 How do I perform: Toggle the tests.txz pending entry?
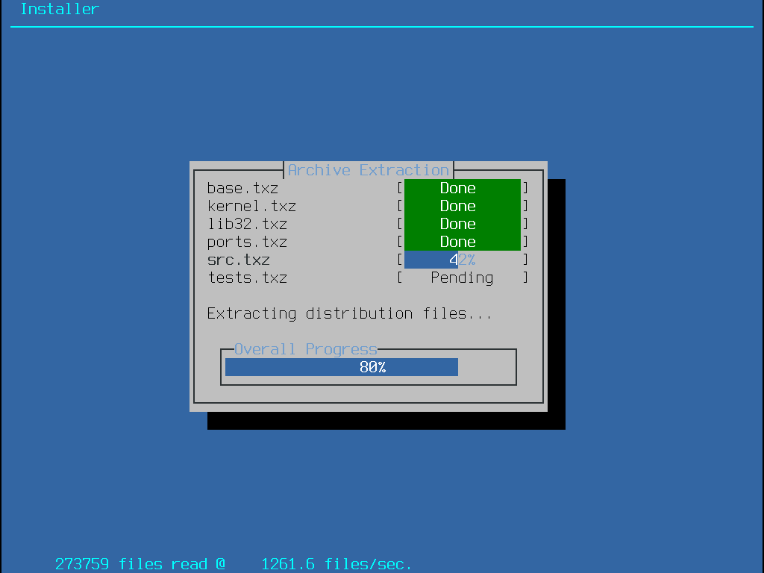point(248,278)
